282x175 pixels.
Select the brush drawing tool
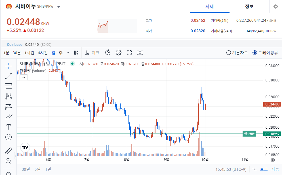[9, 117]
